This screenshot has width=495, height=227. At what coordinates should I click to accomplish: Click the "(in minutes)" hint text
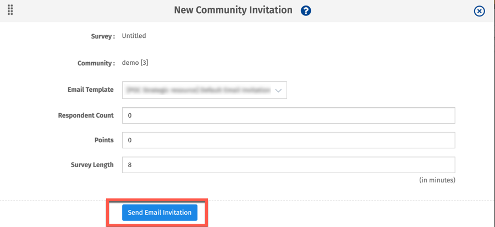click(437, 180)
